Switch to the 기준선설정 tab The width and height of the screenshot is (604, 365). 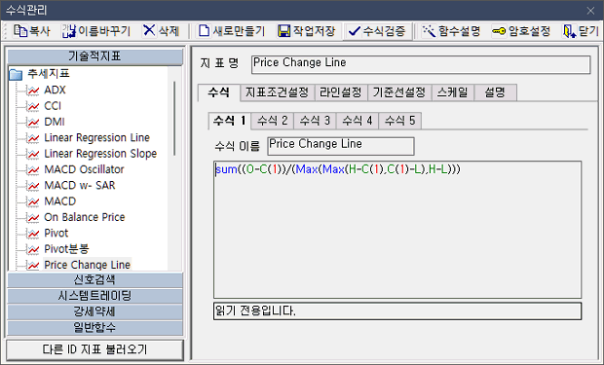tap(399, 92)
